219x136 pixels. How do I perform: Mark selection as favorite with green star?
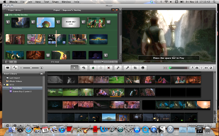[93, 68]
